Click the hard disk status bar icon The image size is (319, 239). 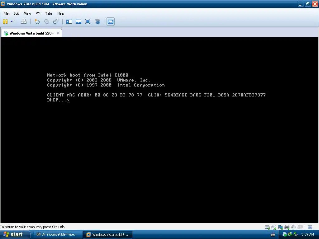click(267, 227)
